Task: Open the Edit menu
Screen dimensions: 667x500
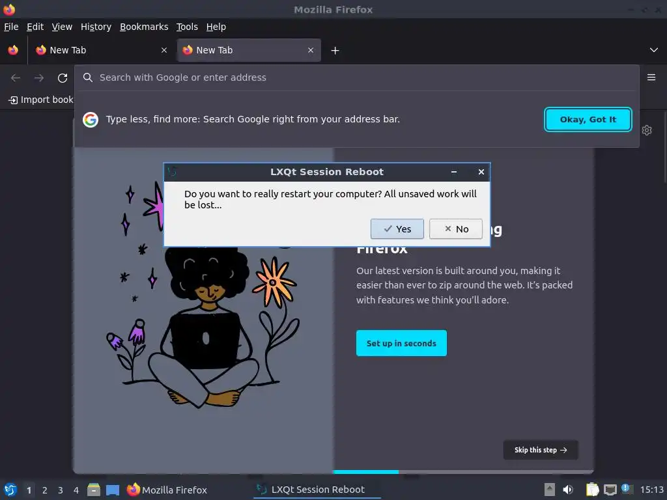Action: pyautogui.click(x=35, y=27)
